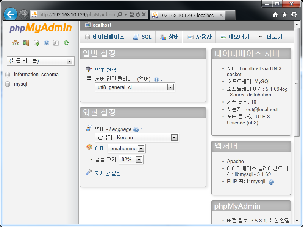Open the query window icon
The width and height of the screenshot is (303, 227).
click(36, 43)
